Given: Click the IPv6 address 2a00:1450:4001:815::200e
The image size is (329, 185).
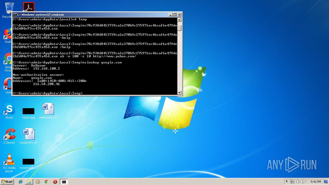Looking at the screenshot, I should (62, 81).
